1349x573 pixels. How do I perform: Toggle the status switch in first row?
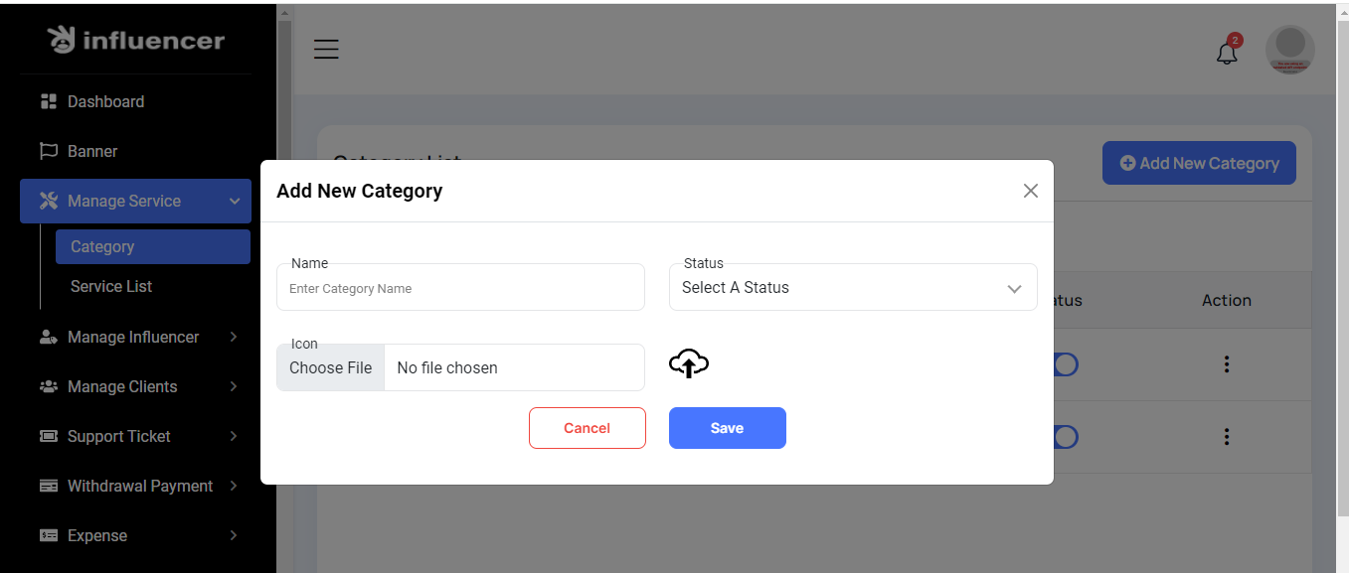1065,364
